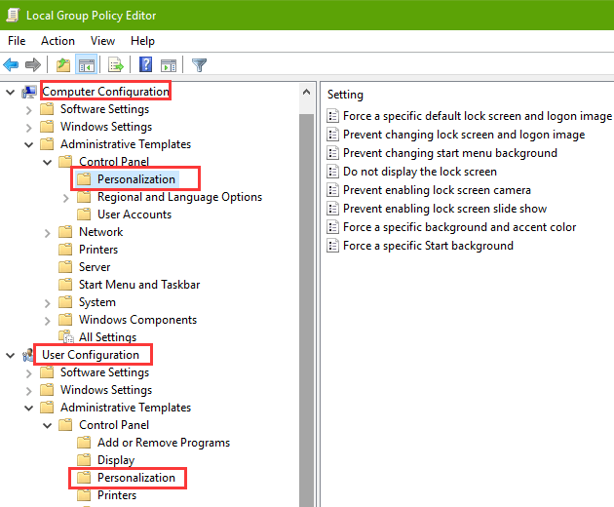Screen dimensions: 614x507
Task: Expand Software Settings under User Configuration
Action: click(28, 373)
